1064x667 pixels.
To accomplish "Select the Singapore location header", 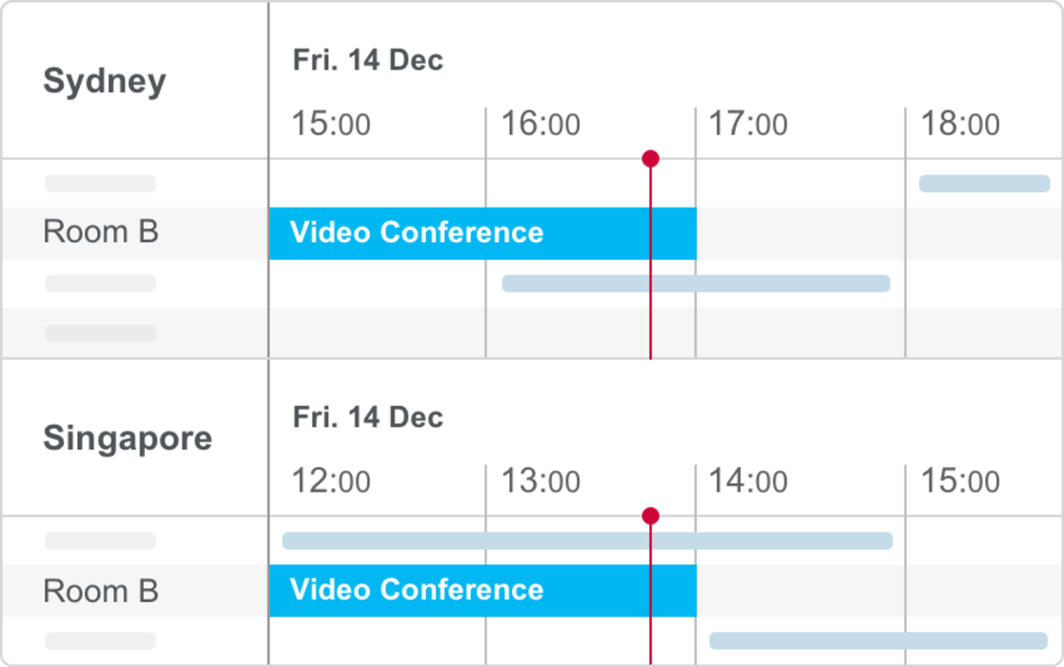I will point(128,439).
